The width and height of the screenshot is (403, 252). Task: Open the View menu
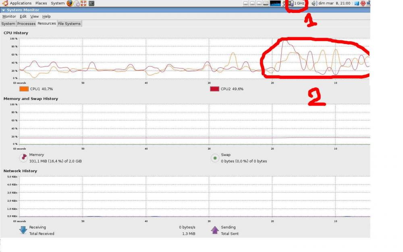pyautogui.click(x=35, y=17)
